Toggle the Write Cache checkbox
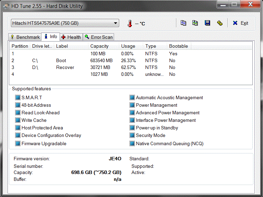 tap(18, 120)
